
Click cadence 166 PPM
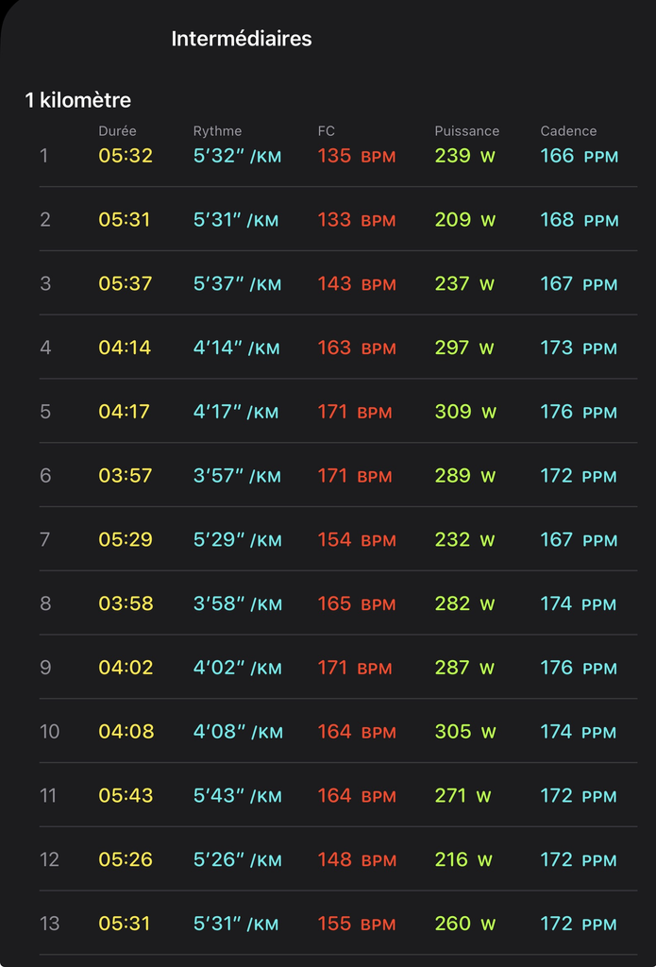(x=579, y=156)
